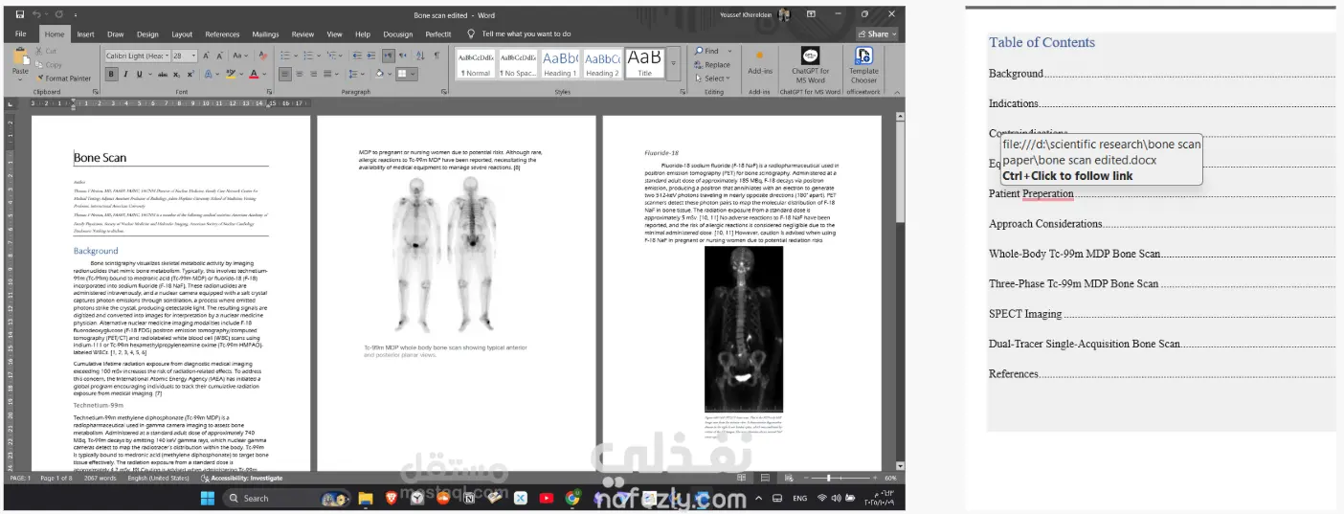
Task: Increase font size with grow font icon
Action: [206, 56]
